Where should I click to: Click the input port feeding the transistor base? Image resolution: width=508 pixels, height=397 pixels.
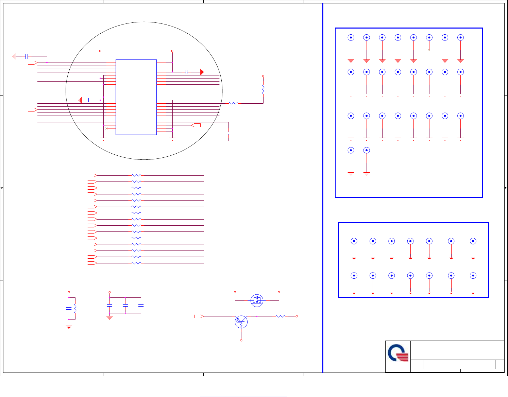click(x=199, y=316)
